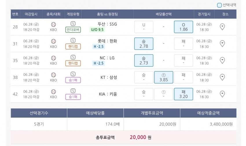The width and height of the screenshot is (246, 146).
Task: Open venue location pin for match 31
Action: (x=222, y=44)
